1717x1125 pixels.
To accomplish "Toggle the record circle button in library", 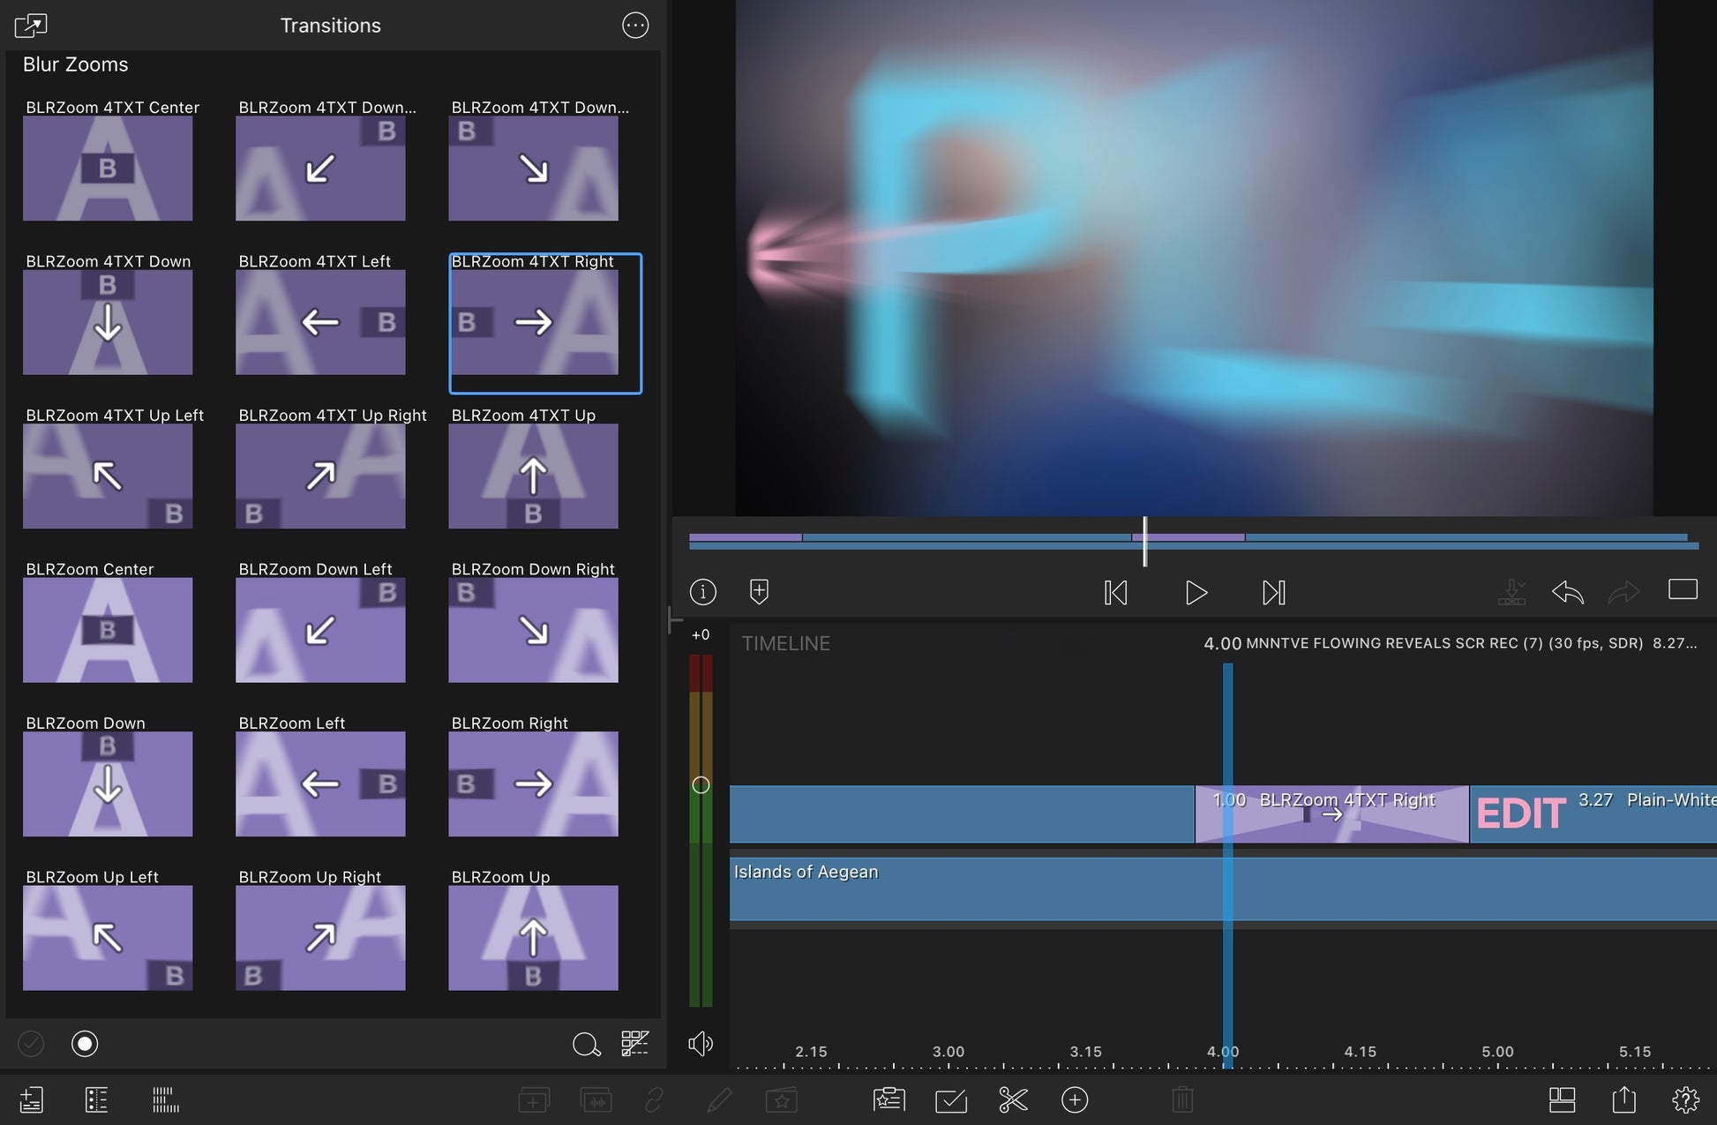I will click(x=85, y=1044).
